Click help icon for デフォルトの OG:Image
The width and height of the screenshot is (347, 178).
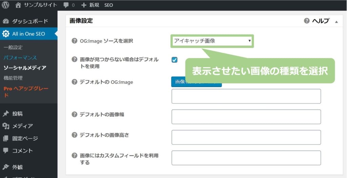pos(75,82)
